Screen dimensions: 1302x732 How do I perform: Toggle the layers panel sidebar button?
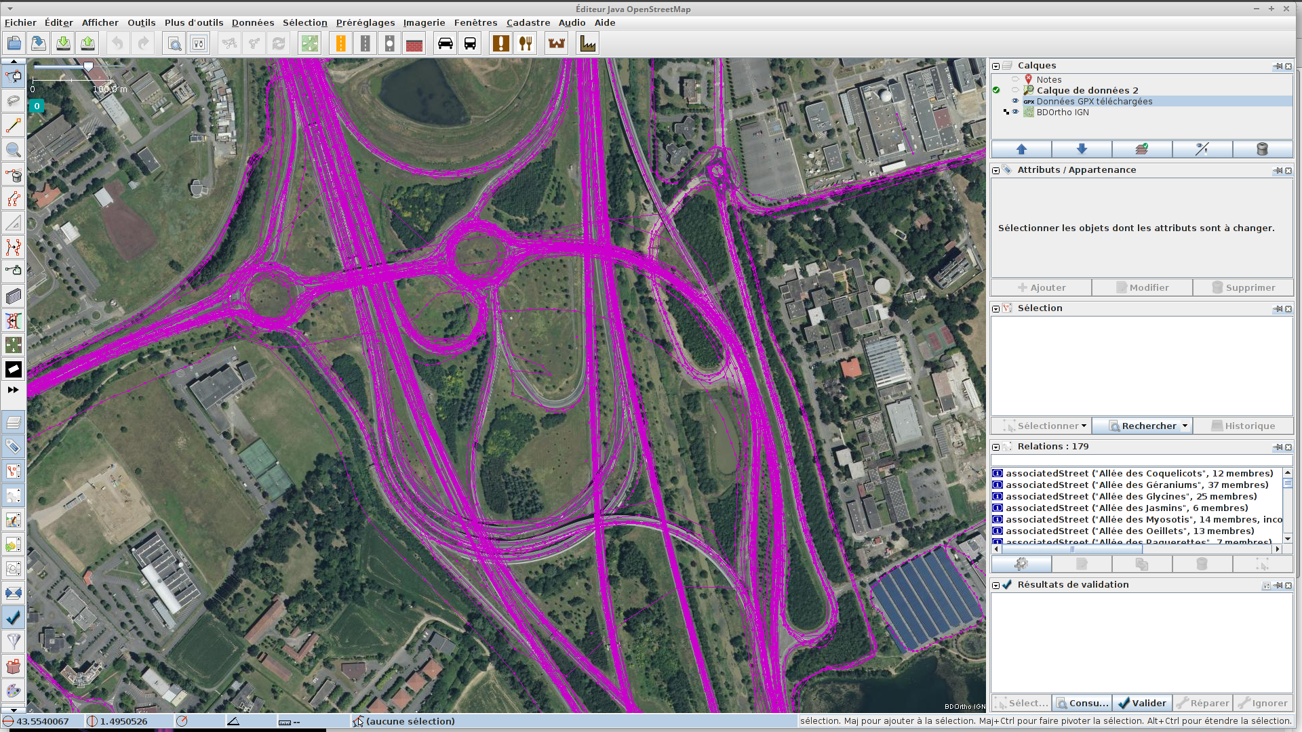point(14,422)
